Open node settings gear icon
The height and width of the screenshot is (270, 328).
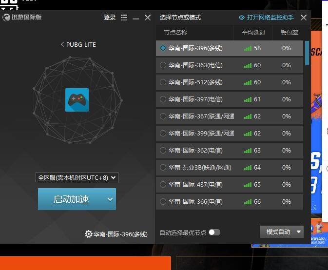(89, 234)
